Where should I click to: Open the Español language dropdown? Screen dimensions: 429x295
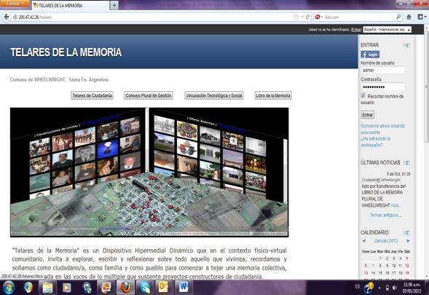coord(387,30)
